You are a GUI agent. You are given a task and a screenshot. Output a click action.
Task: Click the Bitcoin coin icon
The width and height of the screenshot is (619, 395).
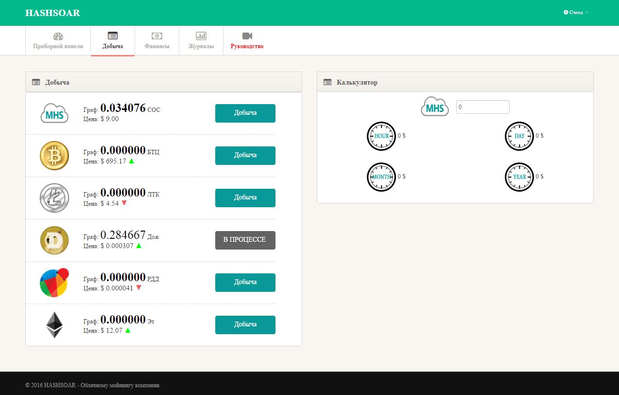click(54, 156)
